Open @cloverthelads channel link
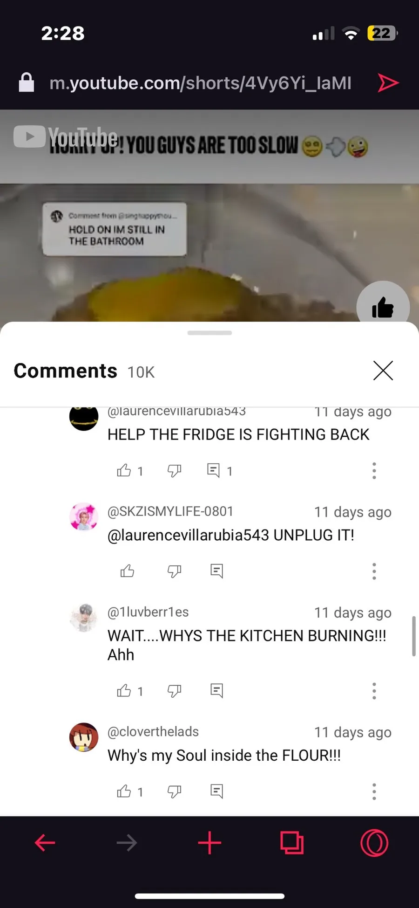 pyautogui.click(x=153, y=732)
